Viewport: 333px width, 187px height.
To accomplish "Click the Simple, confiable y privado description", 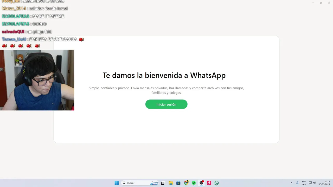I will (x=166, y=90).
